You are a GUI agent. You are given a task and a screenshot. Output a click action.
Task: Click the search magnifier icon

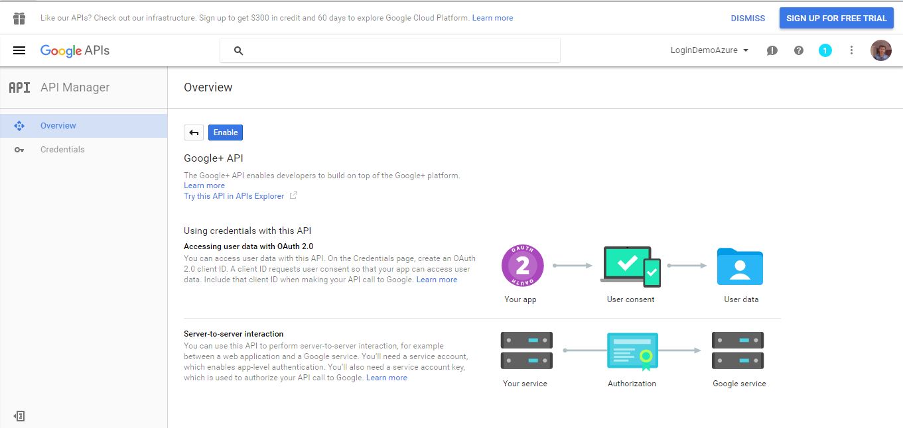[239, 50]
